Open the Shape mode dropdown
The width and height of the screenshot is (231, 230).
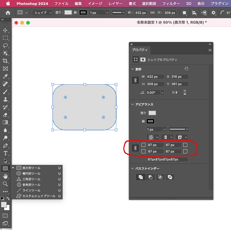tap(42, 13)
